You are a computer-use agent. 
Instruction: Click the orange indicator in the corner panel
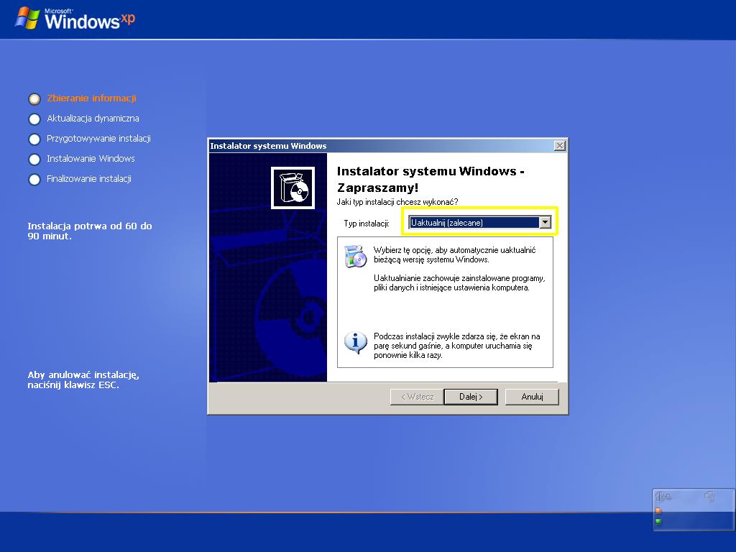click(x=658, y=511)
